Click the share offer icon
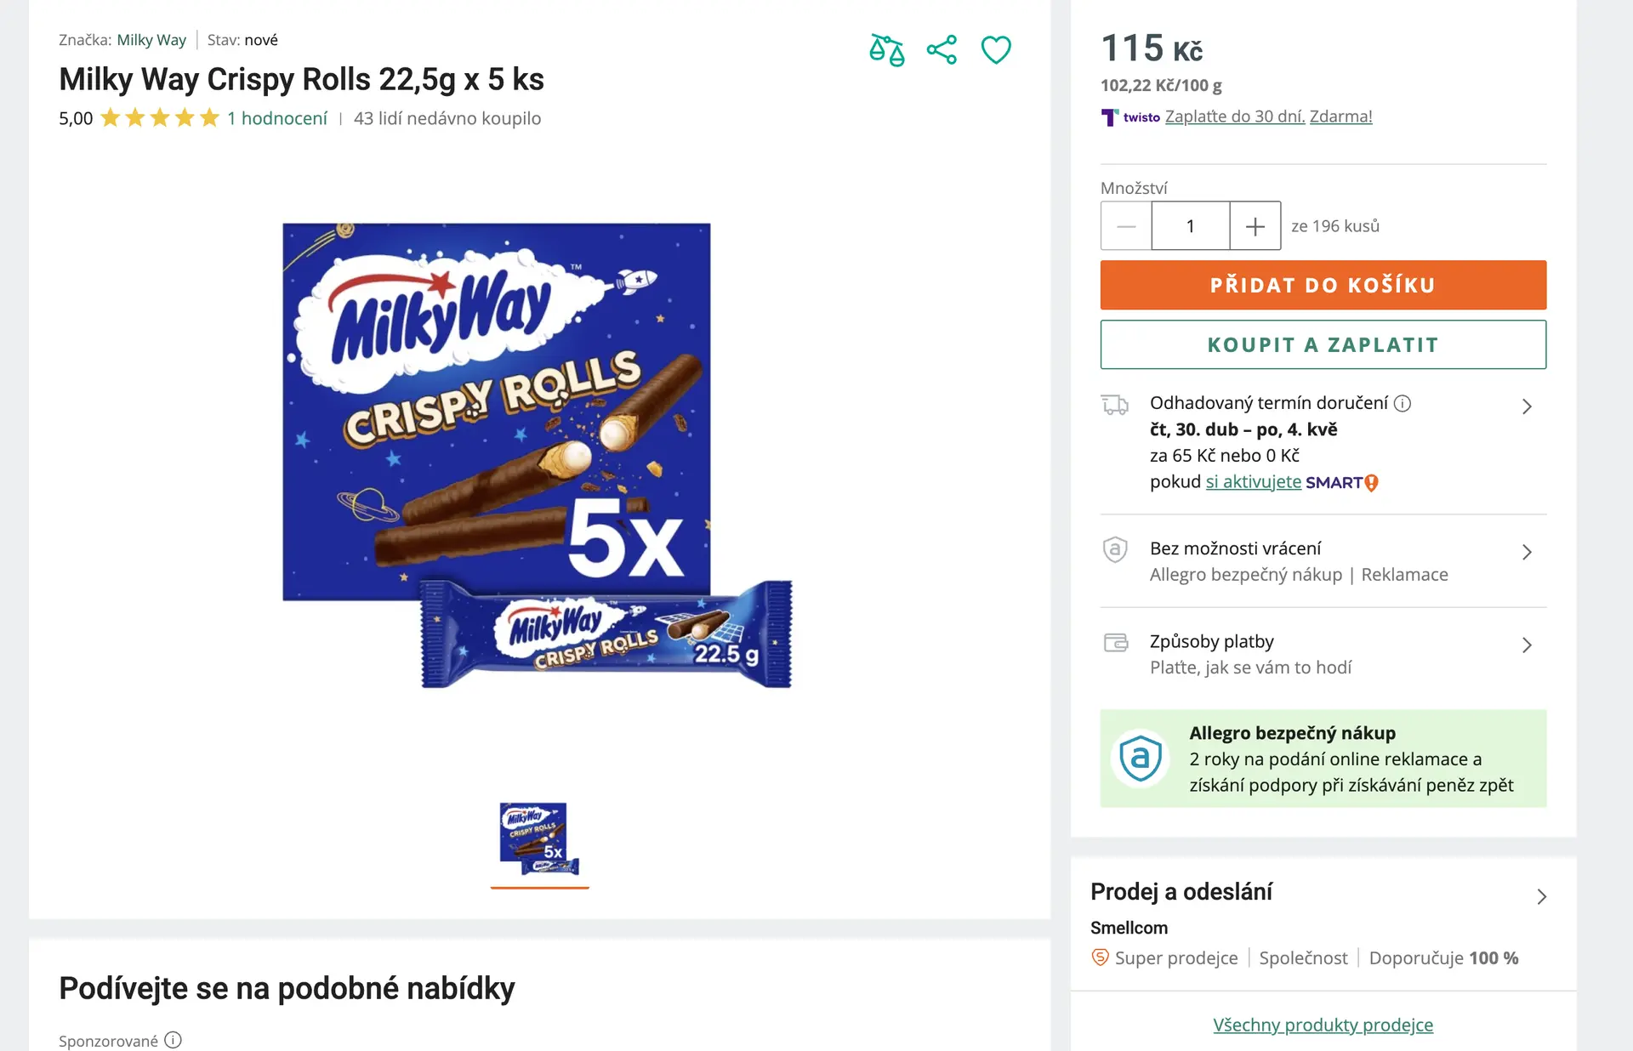 click(942, 50)
